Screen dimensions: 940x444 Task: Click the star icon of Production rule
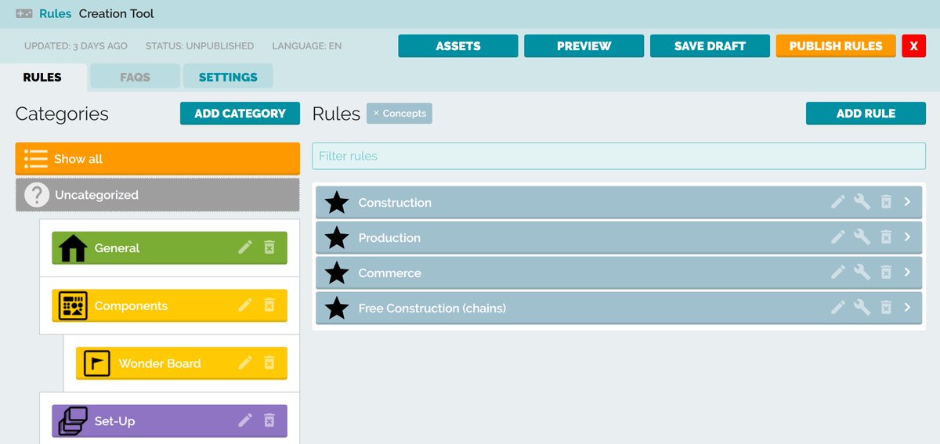coord(337,237)
